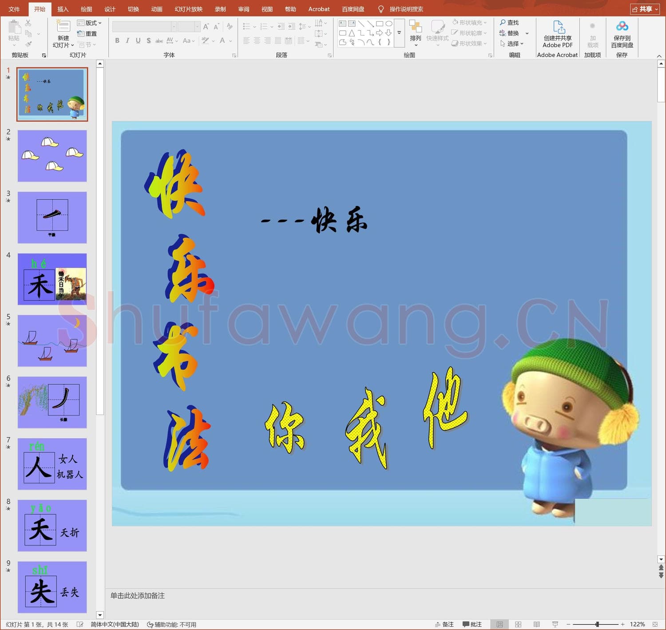Select the rectangle shape in shapes gallery
This screenshot has width=666, height=630.
tap(380, 24)
